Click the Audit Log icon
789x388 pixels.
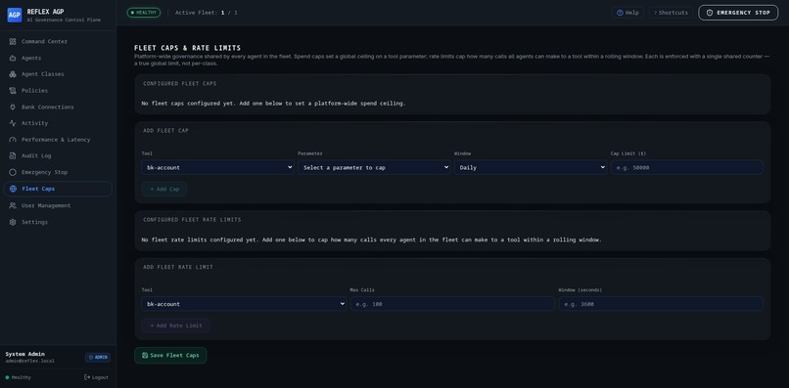tap(13, 155)
